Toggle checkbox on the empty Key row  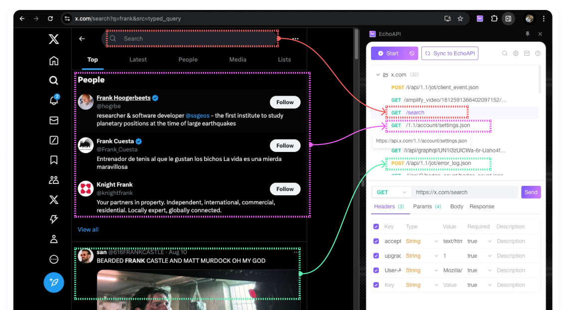point(376,285)
